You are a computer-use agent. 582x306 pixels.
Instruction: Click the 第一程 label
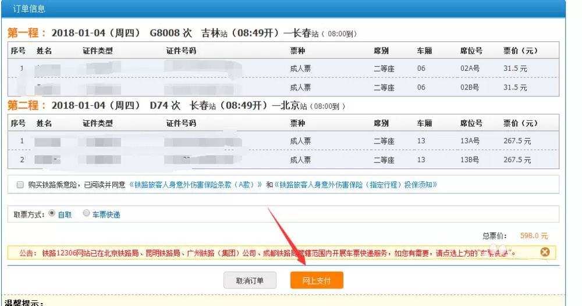(26, 33)
